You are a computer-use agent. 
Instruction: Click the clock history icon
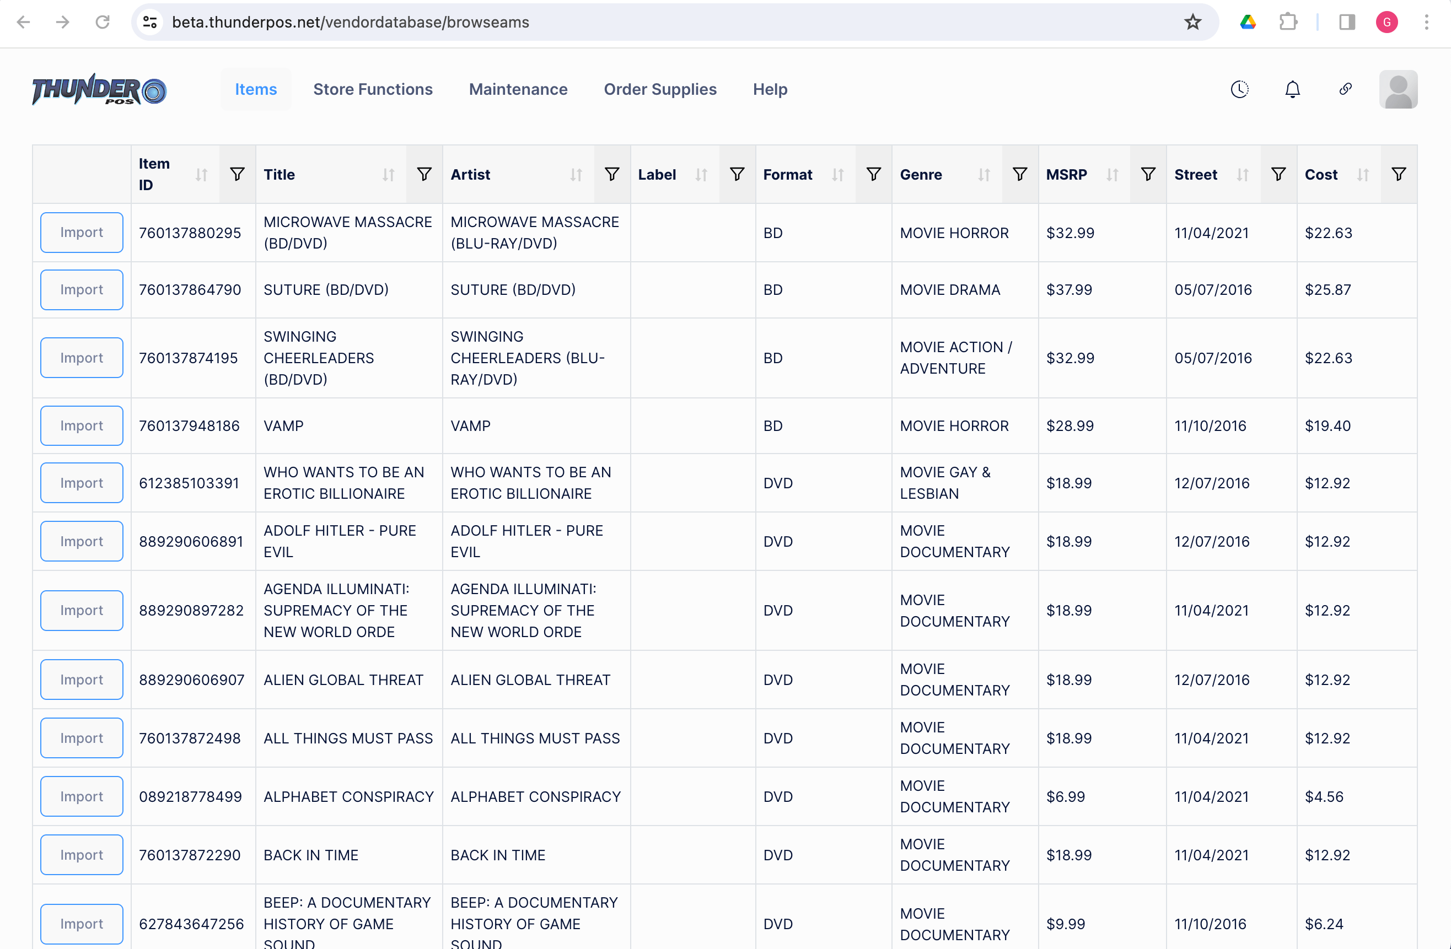tap(1239, 90)
